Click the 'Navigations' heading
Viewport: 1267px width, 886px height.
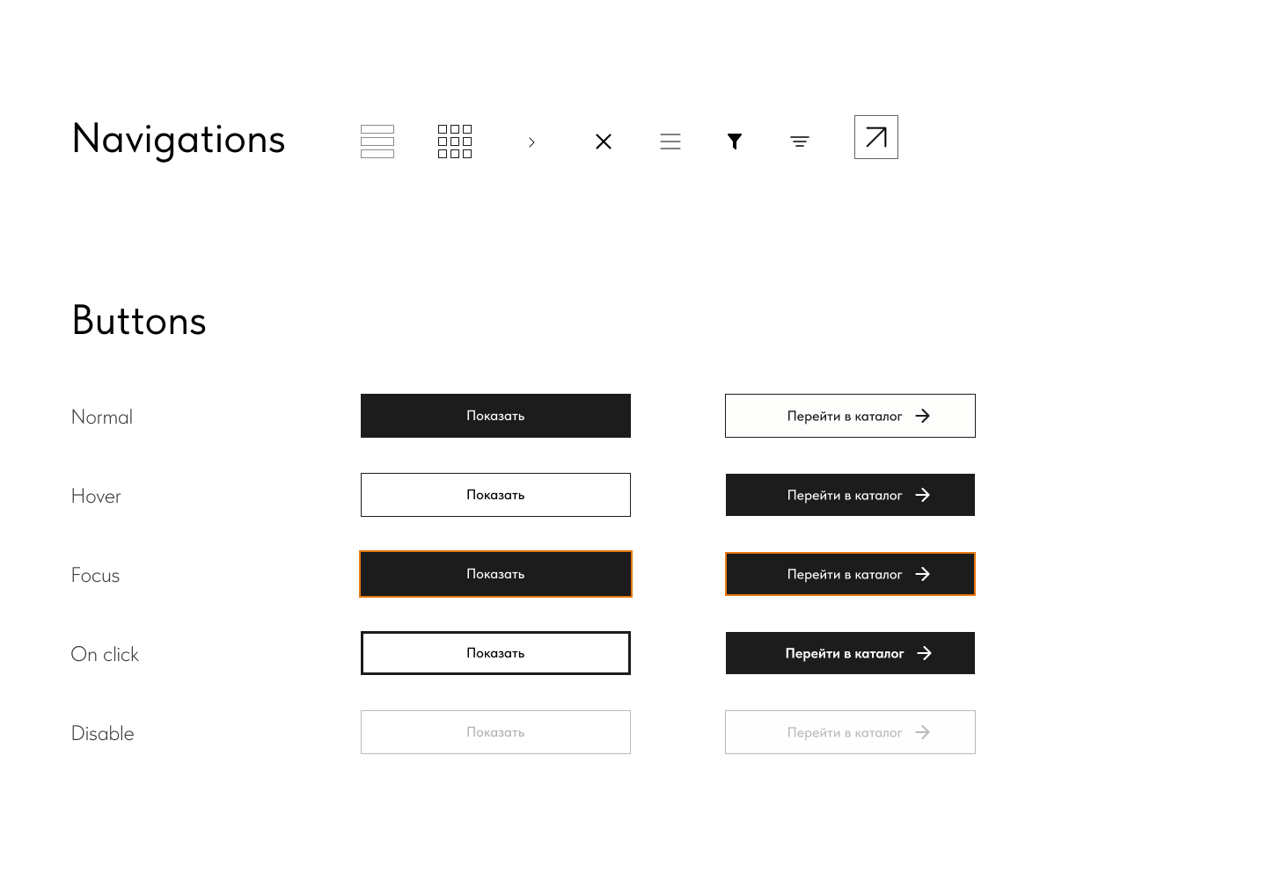click(179, 140)
